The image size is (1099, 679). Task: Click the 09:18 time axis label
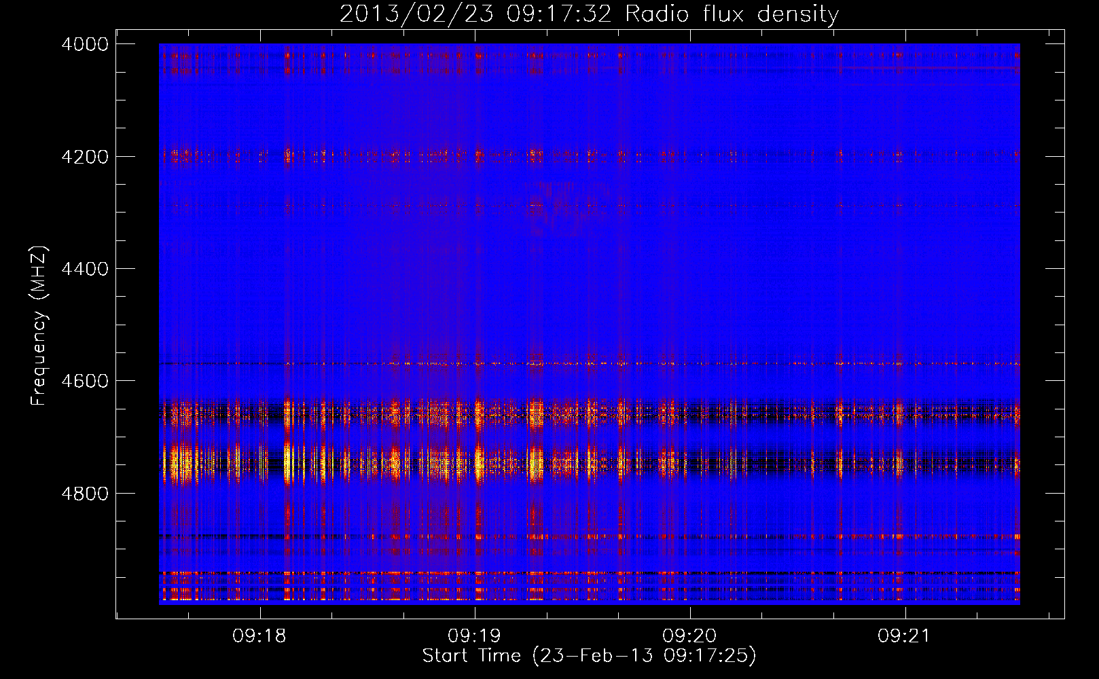pyautogui.click(x=259, y=636)
